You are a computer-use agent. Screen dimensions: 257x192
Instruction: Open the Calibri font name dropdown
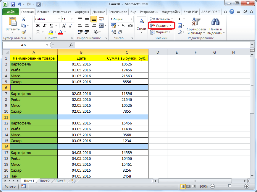pos(58,19)
